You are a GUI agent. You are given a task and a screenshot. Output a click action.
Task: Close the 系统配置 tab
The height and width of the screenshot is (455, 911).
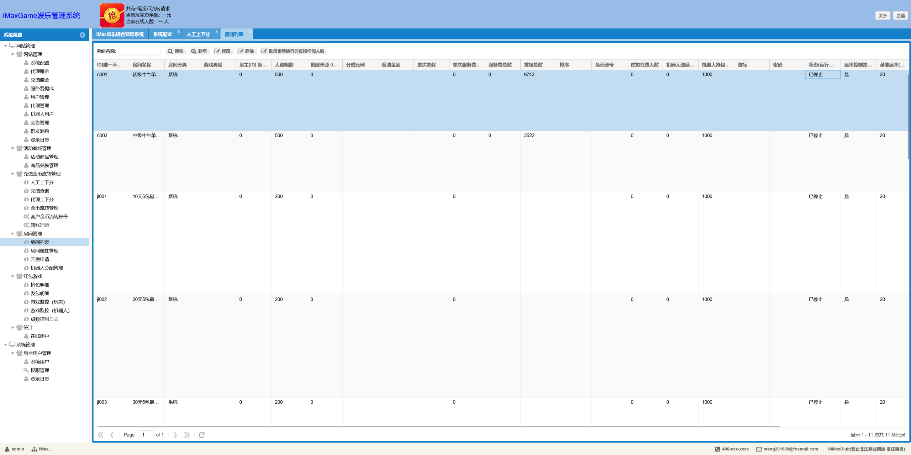[x=179, y=32]
